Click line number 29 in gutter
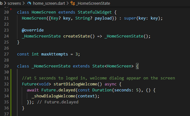Screen dimensions: 190x116 click(6, 66)
